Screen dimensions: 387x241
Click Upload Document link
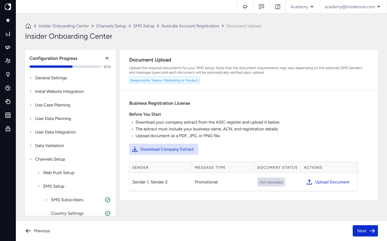(x=328, y=182)
